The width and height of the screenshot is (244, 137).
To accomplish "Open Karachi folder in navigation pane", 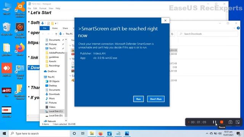I will pyautogui.click(x=53, y=61).
